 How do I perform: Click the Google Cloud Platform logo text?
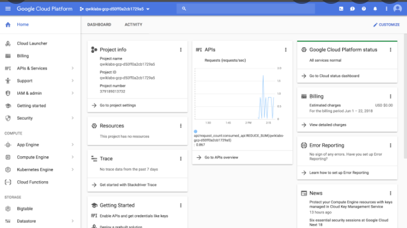(x=45, y=9)
